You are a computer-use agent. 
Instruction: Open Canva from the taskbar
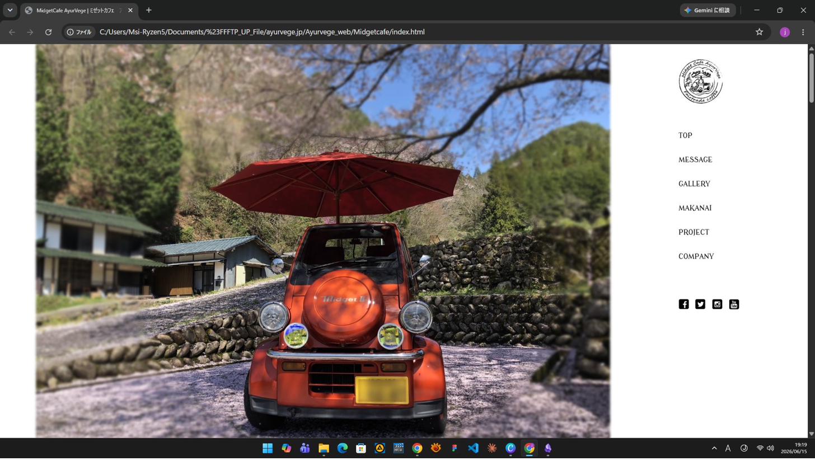pyautogui.click(x=510, y=448)
